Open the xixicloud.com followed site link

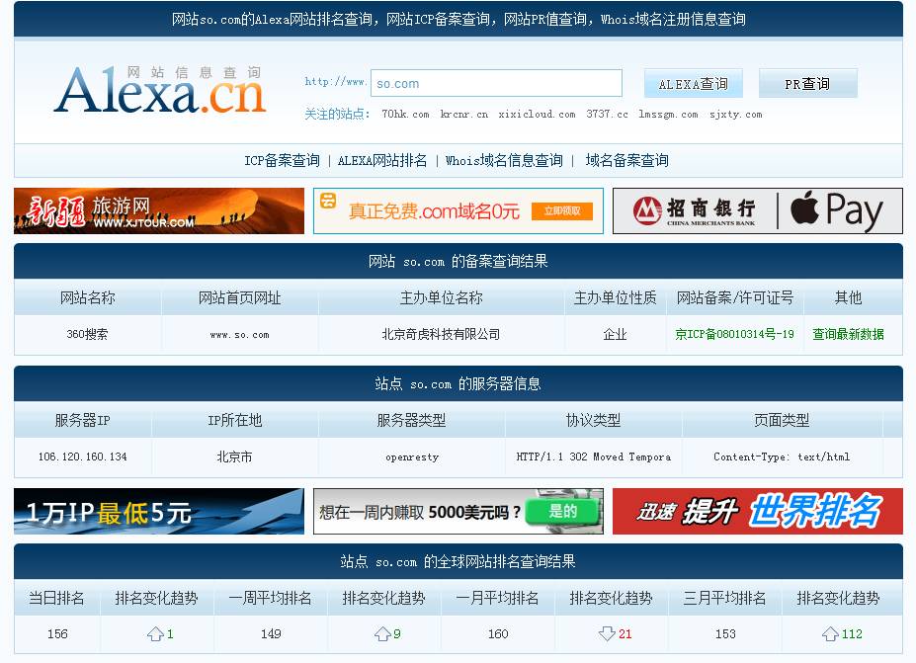point(537,114)
